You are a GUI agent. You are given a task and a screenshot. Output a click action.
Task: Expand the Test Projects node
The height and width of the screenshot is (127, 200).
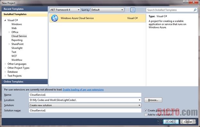point(5,76)
